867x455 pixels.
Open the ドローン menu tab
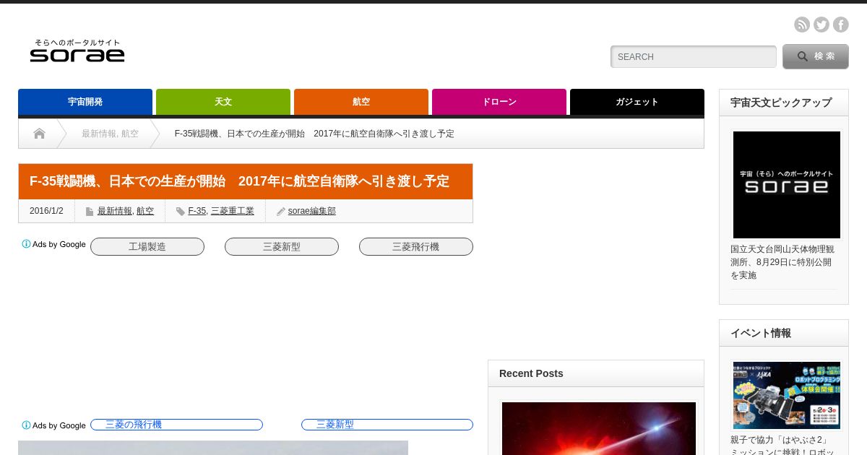coord(499,102)
